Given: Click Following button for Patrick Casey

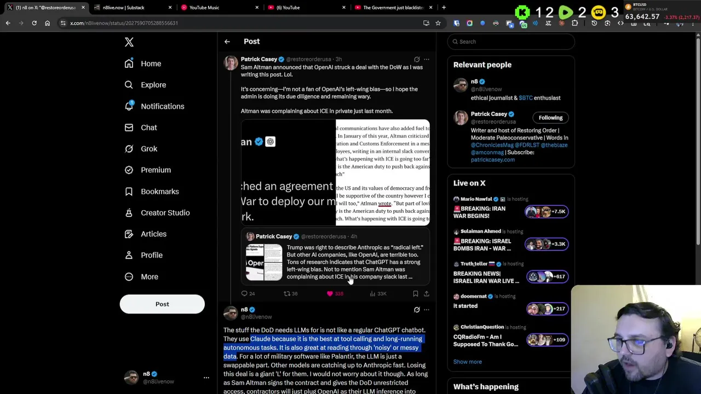Looking at the screenshot, I should (550, 118).
